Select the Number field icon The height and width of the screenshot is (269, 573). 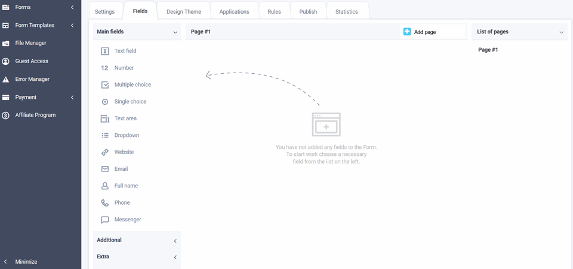[105, 68]
